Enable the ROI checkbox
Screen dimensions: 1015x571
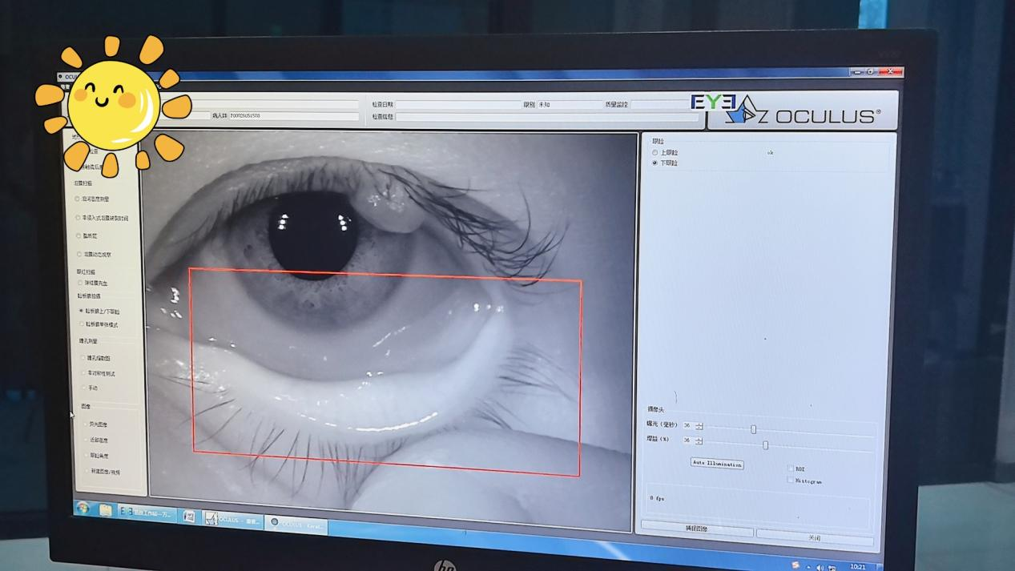coord(790,469)
